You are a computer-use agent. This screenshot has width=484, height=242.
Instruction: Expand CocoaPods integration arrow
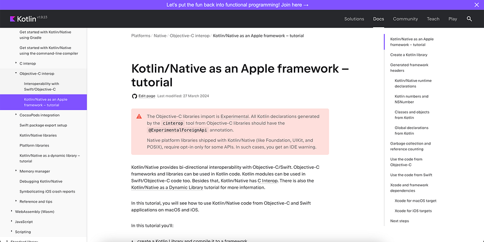pyautogui.click(x=16, y=115)
